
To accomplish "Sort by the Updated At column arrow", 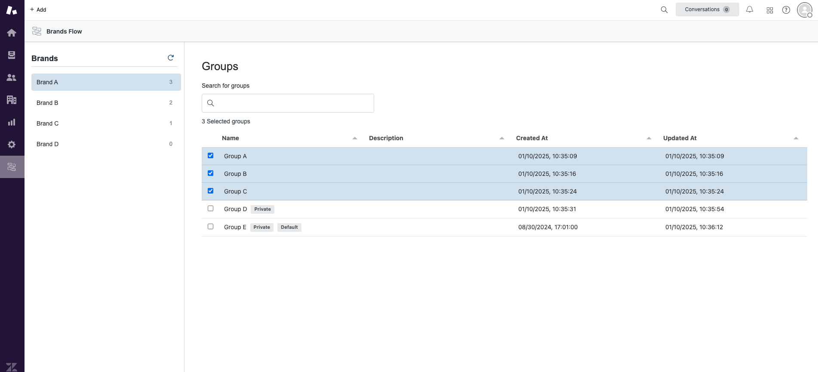I will tap(796, 138).
